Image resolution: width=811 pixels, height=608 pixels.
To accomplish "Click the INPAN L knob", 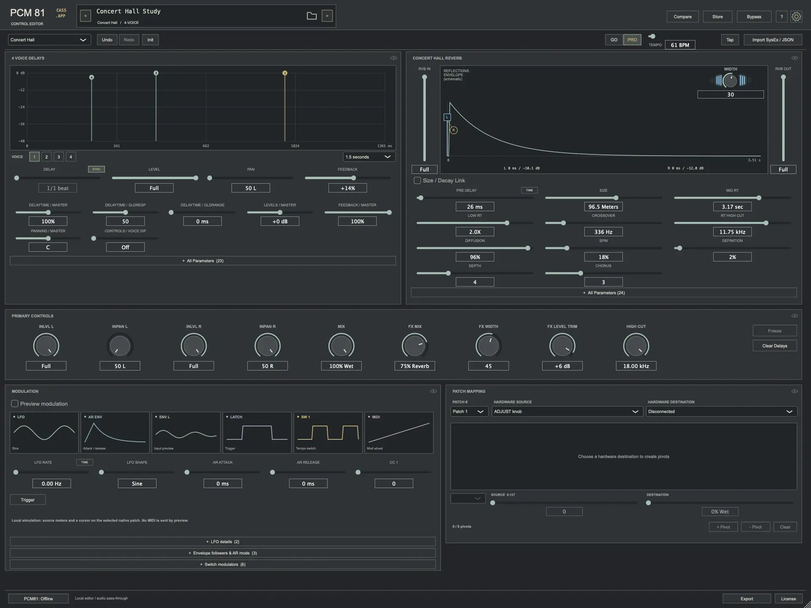I will pos(120,345).
